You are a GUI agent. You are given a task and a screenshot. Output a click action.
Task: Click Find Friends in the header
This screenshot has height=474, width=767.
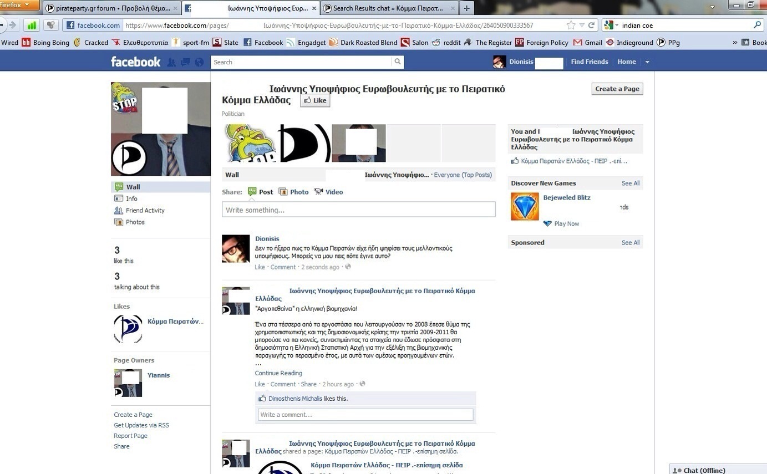click(590, 62)
